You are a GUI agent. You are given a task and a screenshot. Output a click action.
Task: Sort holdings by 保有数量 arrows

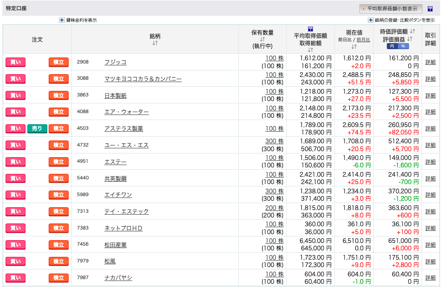pos(263,39)
